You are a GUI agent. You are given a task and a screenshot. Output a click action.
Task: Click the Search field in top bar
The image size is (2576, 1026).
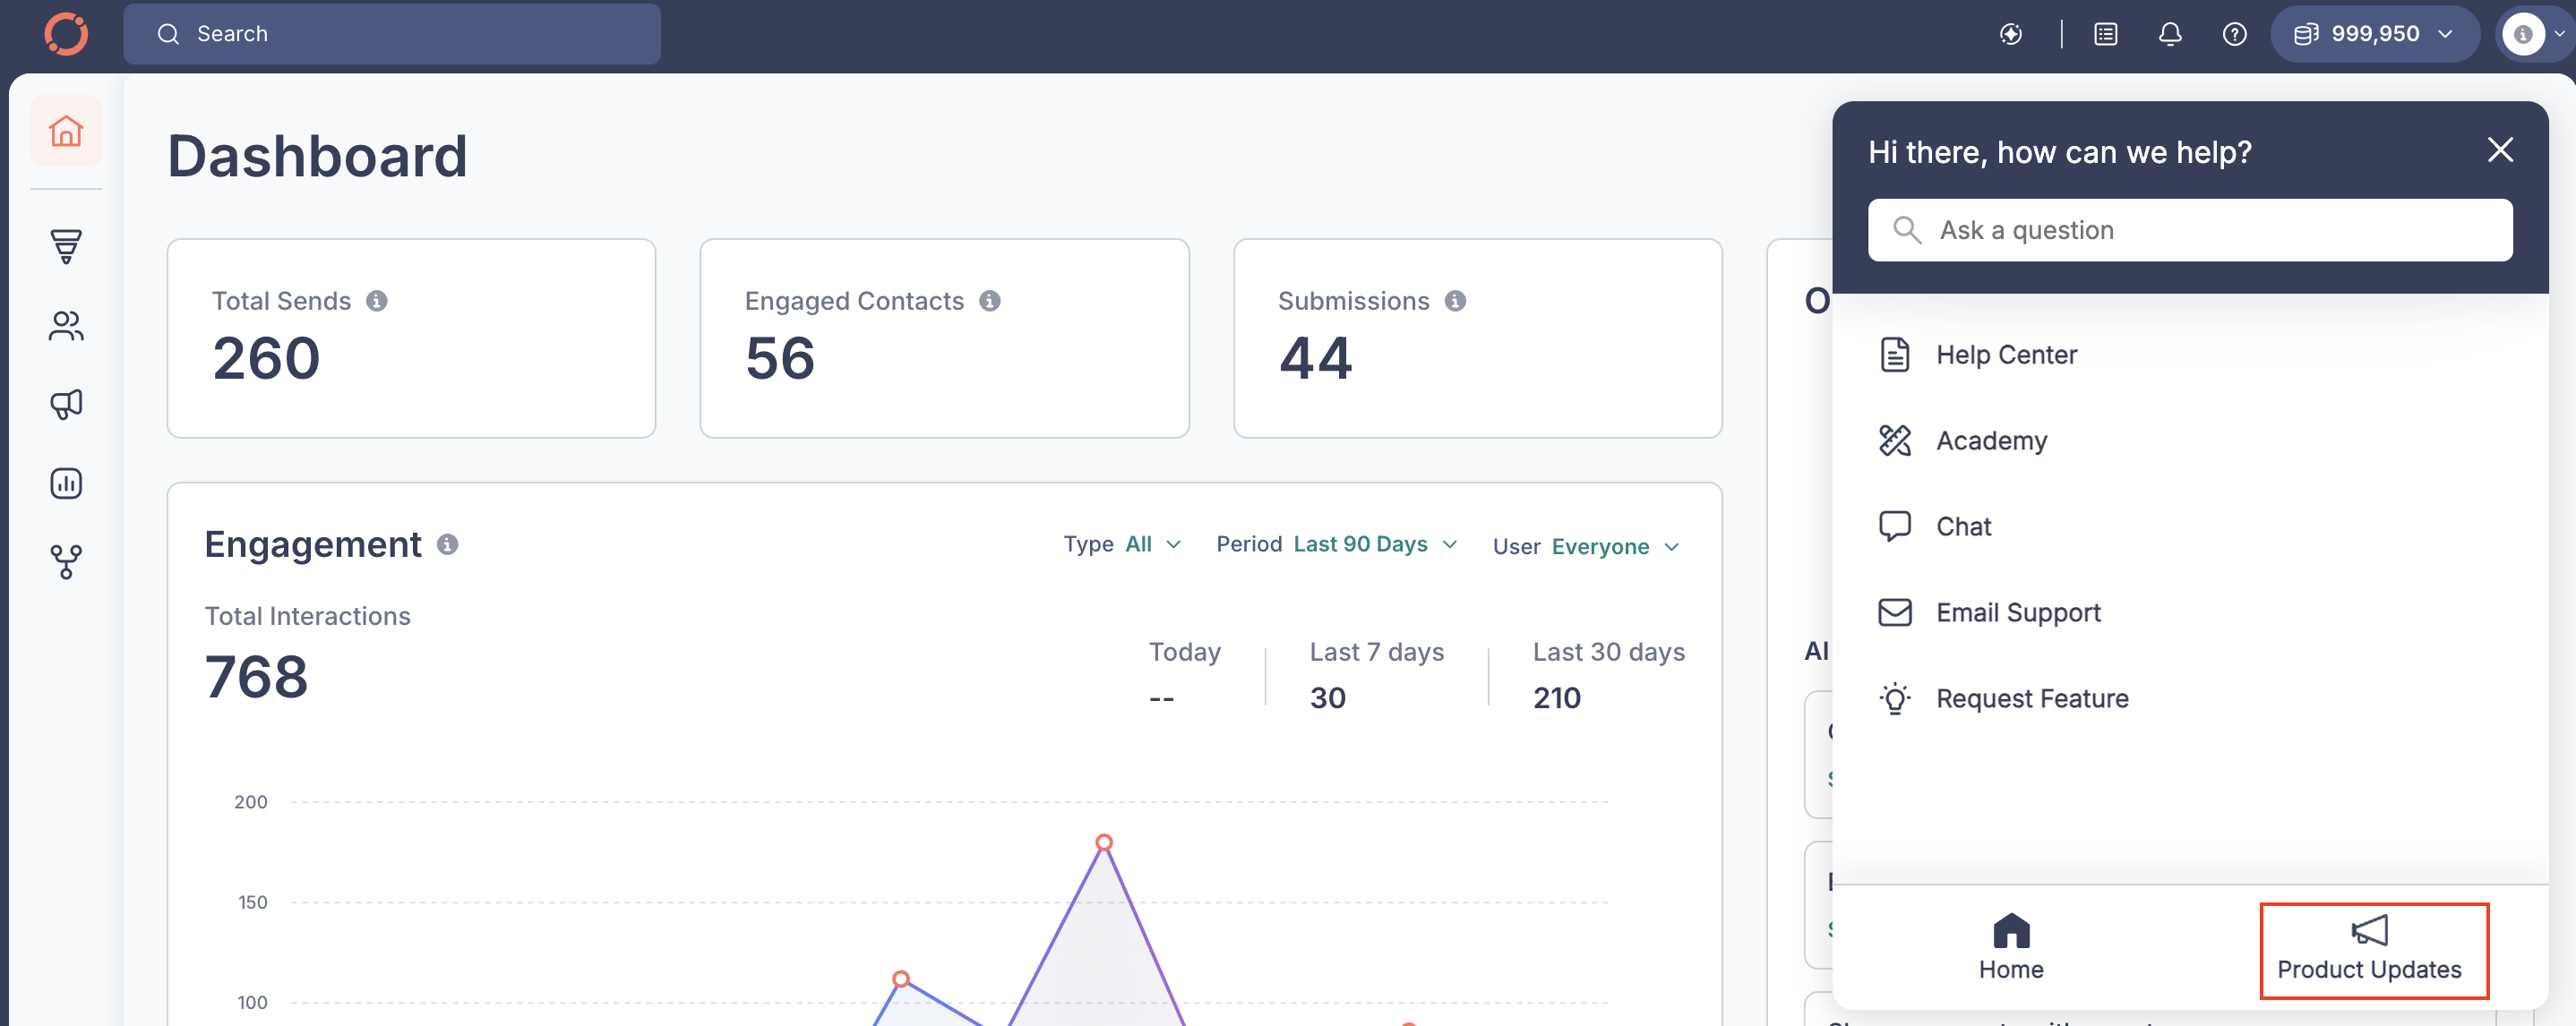tap(391, 34)
